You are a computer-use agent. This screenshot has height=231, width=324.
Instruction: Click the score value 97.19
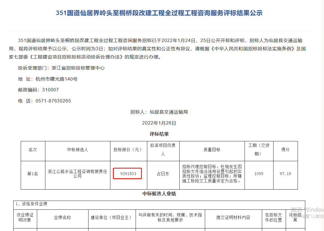(285, 173)
